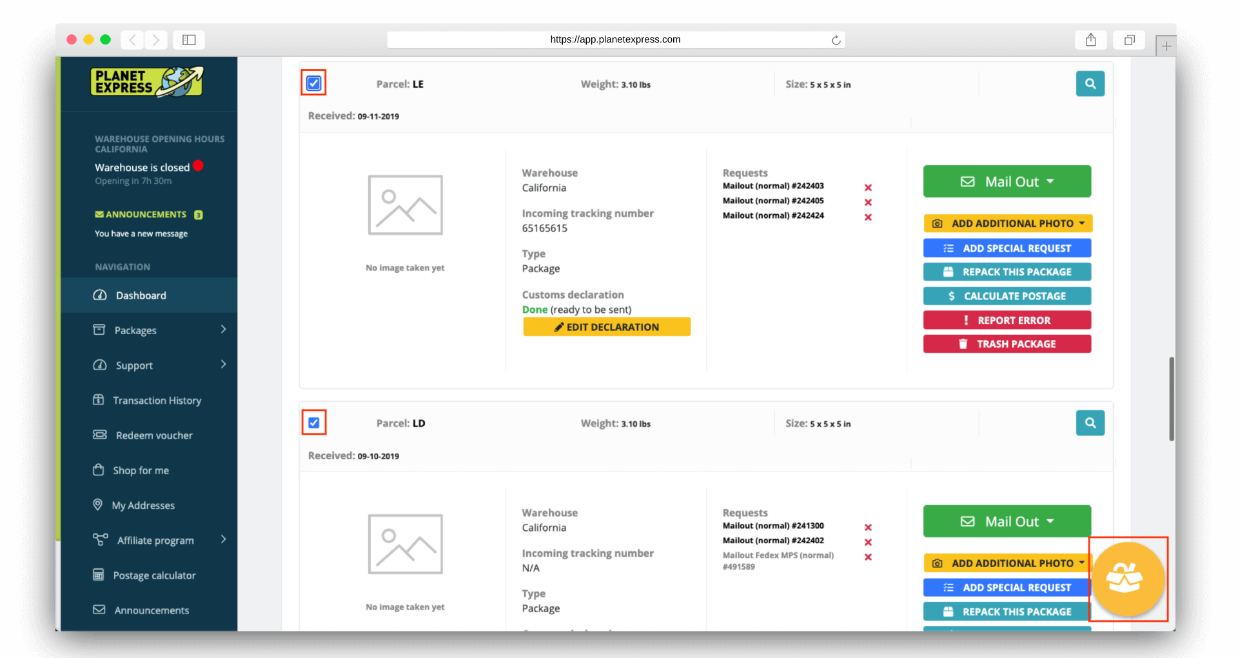Open the magnifier details view for parcel LE

click(1090, 83)
